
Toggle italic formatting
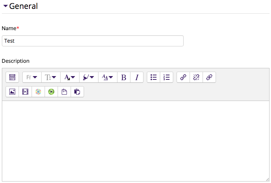(x=137, y=77)
